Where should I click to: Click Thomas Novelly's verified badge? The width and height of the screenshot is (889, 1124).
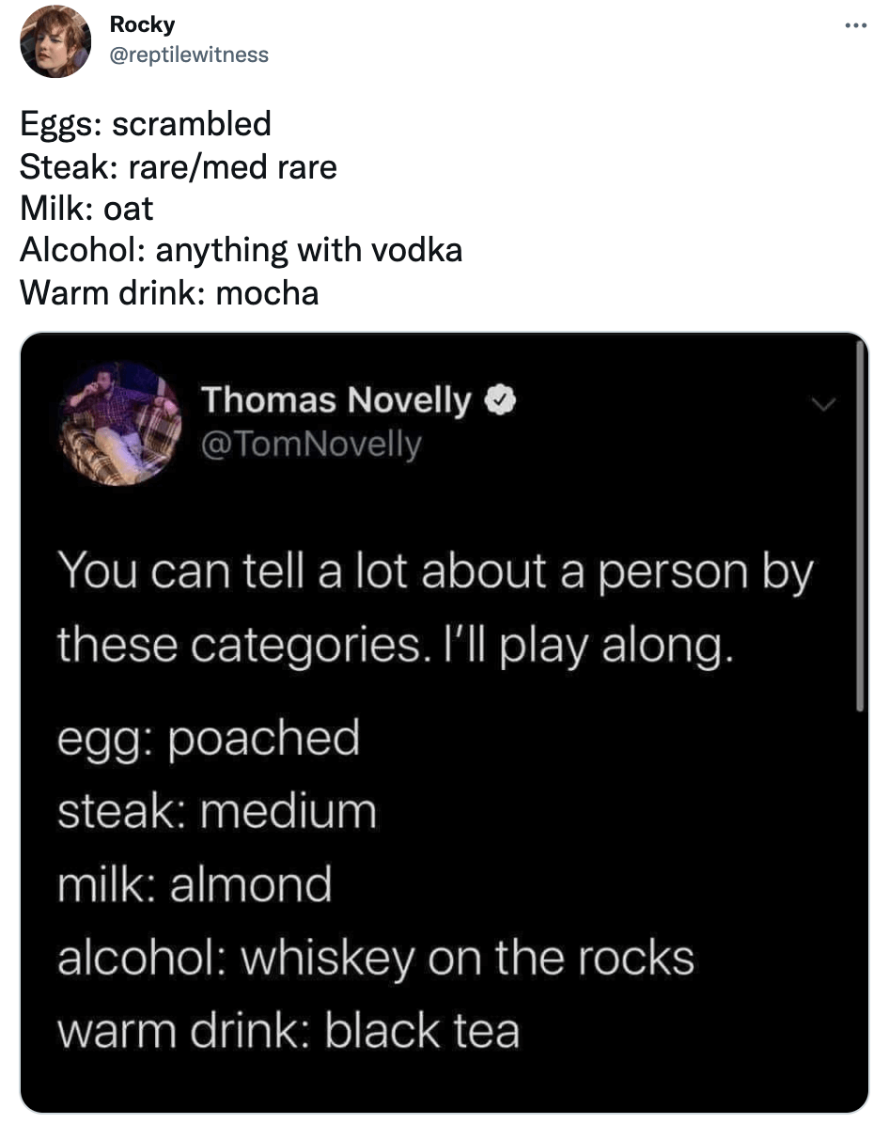coord(498,401)
